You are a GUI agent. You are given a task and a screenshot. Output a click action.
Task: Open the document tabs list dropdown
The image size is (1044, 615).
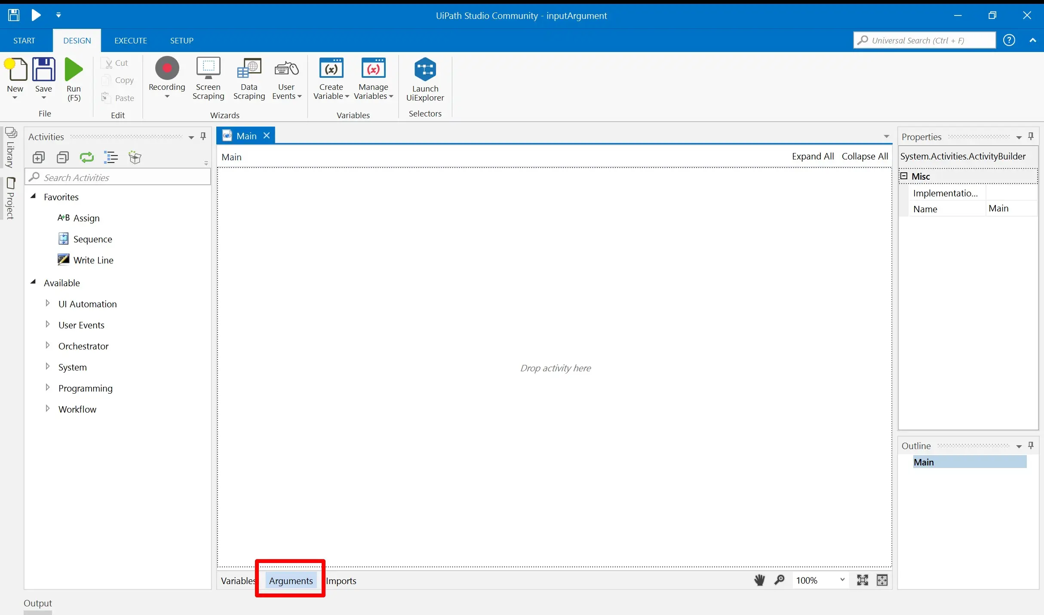tap(887, 137)
